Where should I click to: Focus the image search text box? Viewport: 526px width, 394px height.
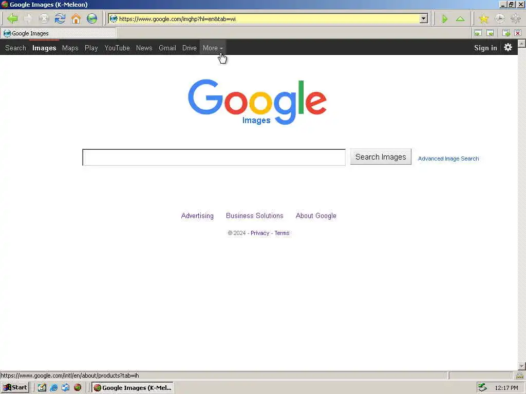click(x=214, y=157)
